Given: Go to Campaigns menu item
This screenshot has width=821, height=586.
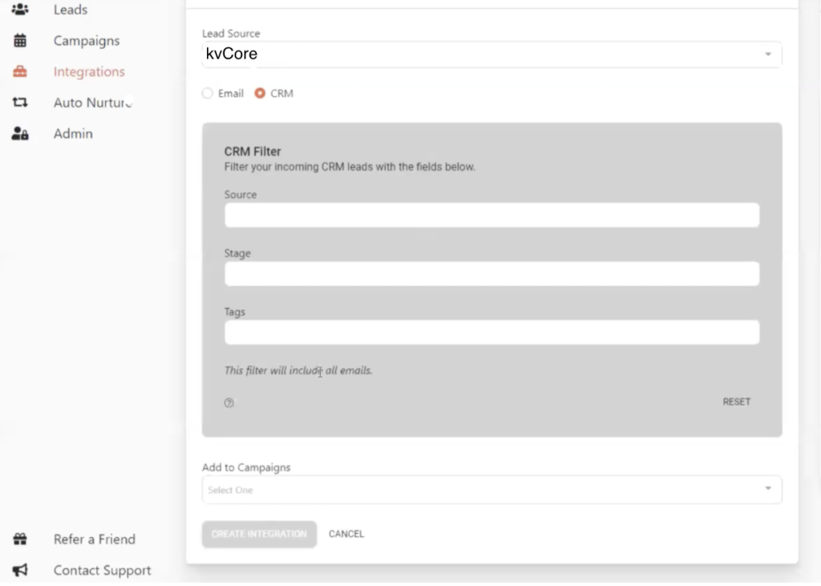Looking at the screenshot, I should (87, 40).
